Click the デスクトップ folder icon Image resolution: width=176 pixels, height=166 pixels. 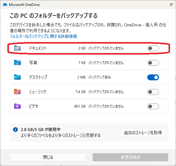click(x=17, y=77)
